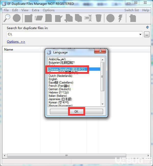Viewport: 153px width, 166px height.
Task: Click language list scroll up arrow
Action: point(102,60)
